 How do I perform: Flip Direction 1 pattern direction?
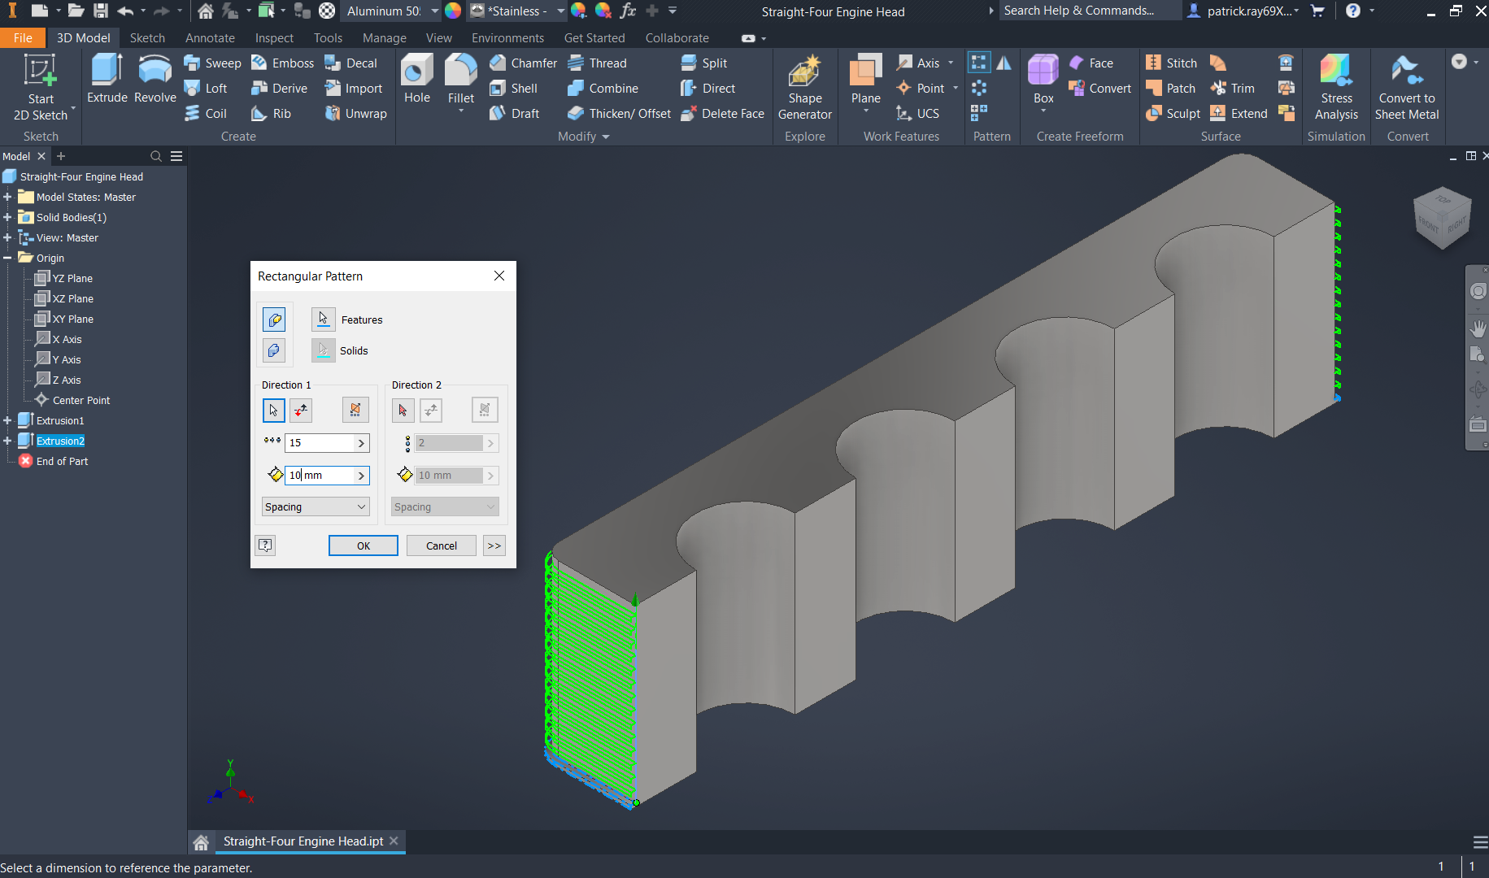(301, 411)
